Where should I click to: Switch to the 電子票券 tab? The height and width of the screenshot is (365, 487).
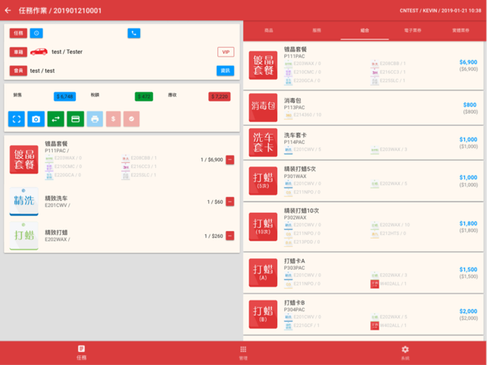413,30
